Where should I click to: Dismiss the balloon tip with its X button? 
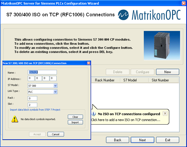tap(165, 113)
